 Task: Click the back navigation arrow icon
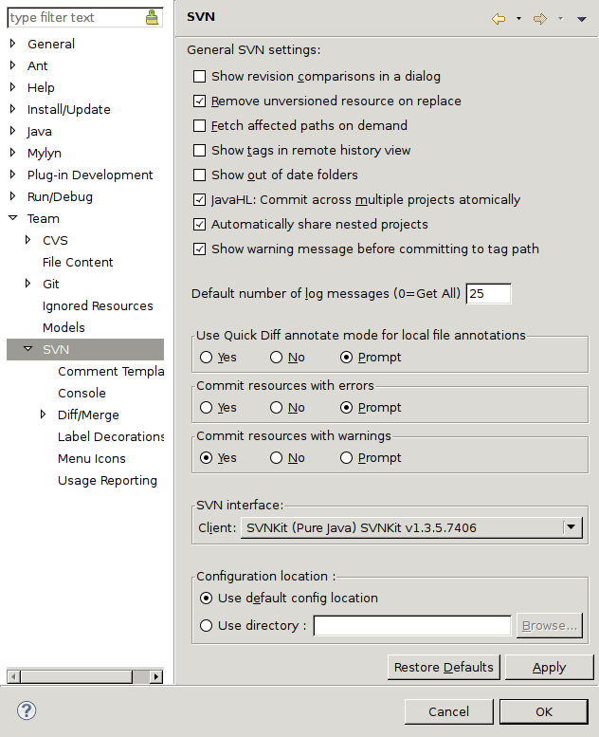499,19
